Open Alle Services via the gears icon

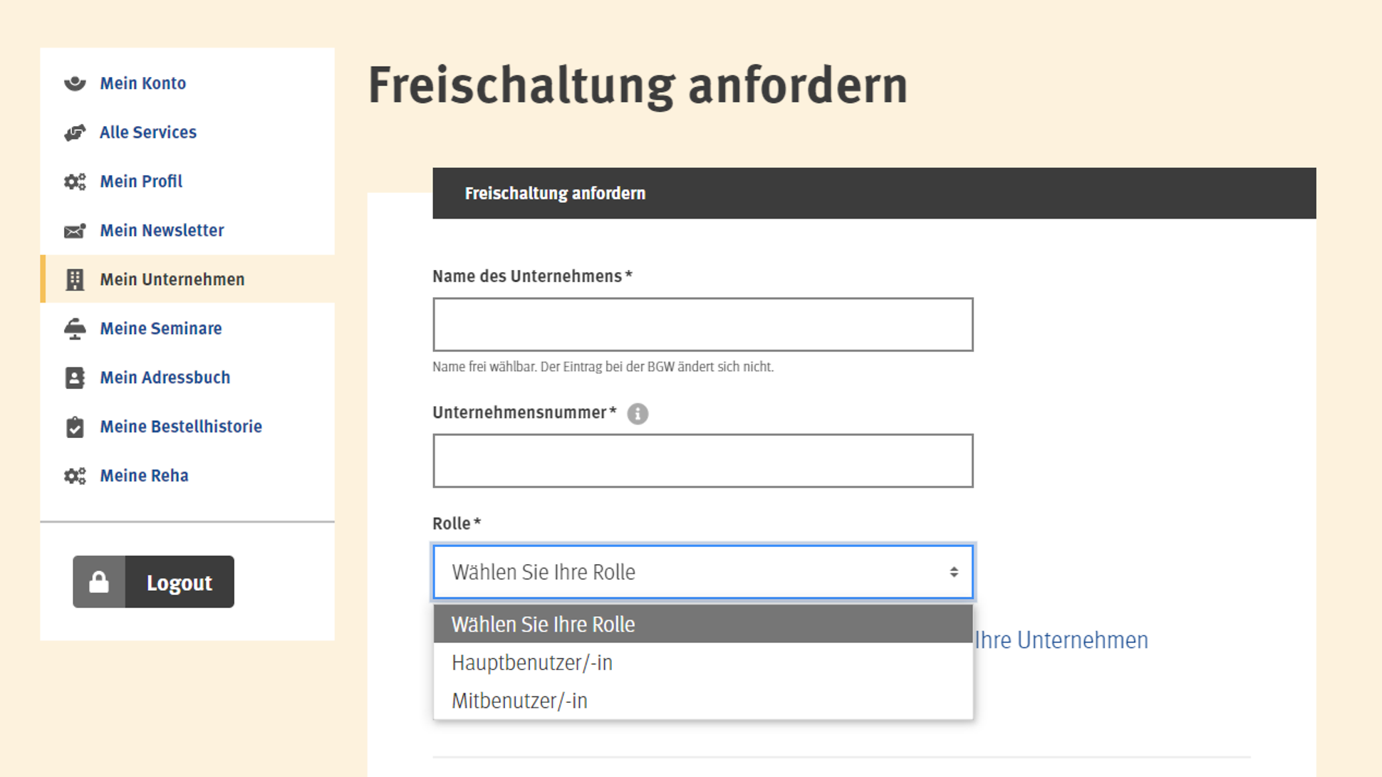75,132
